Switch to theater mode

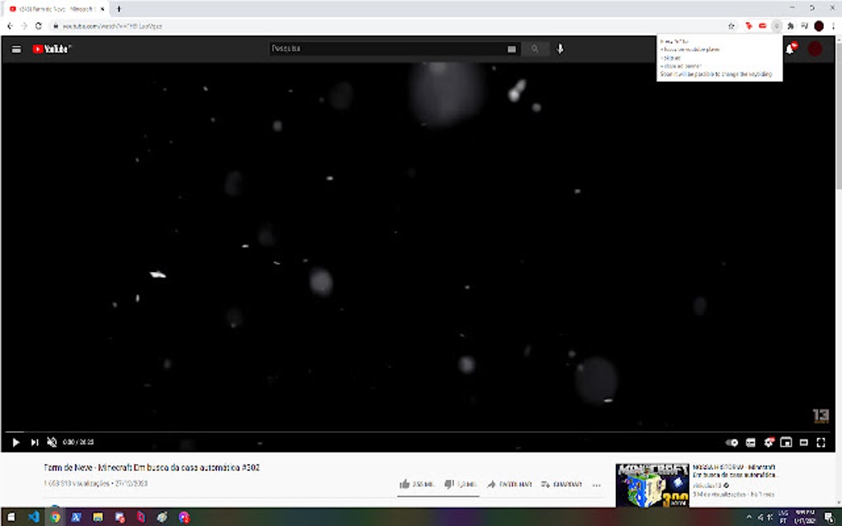coord(804,443)
